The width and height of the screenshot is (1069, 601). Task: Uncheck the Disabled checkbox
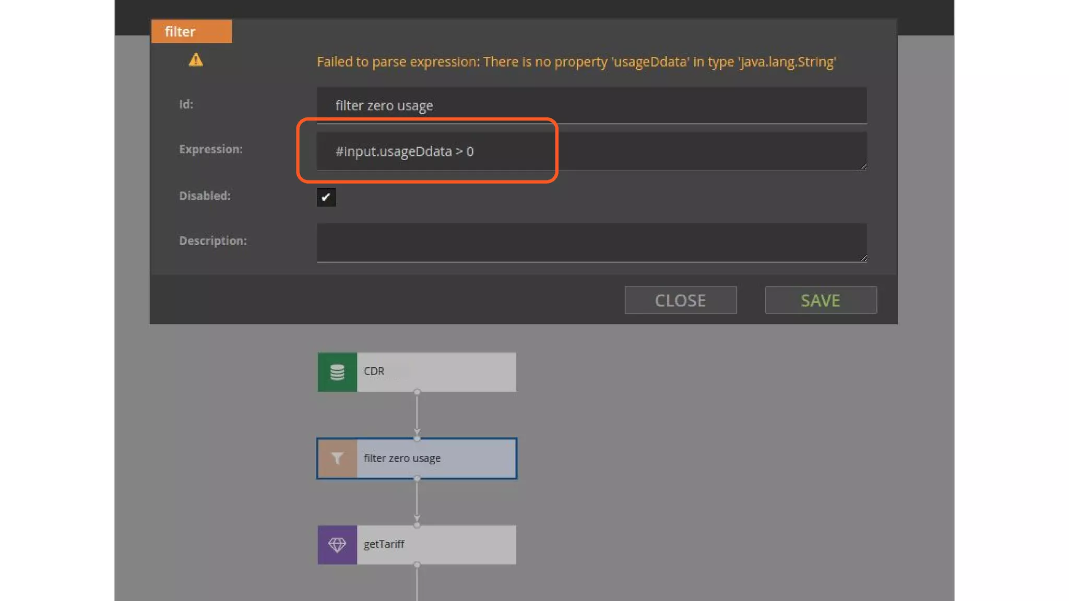pyautogui.click(x=326, y=197)
